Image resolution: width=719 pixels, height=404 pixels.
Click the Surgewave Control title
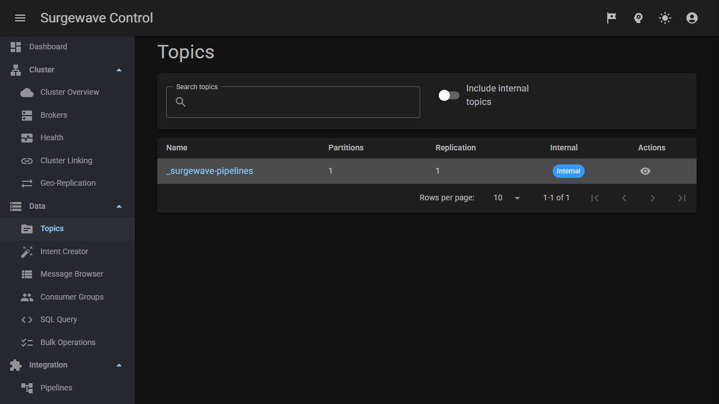(x=97, y=18)
